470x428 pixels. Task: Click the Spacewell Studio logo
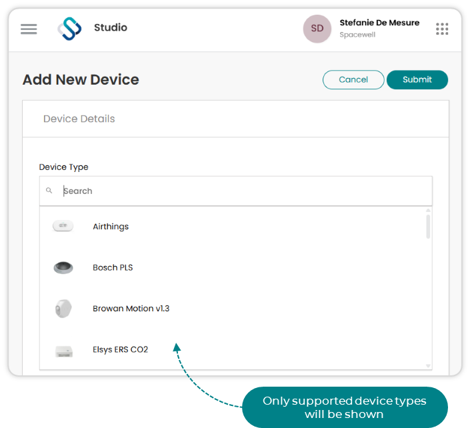tap(69, 29)
